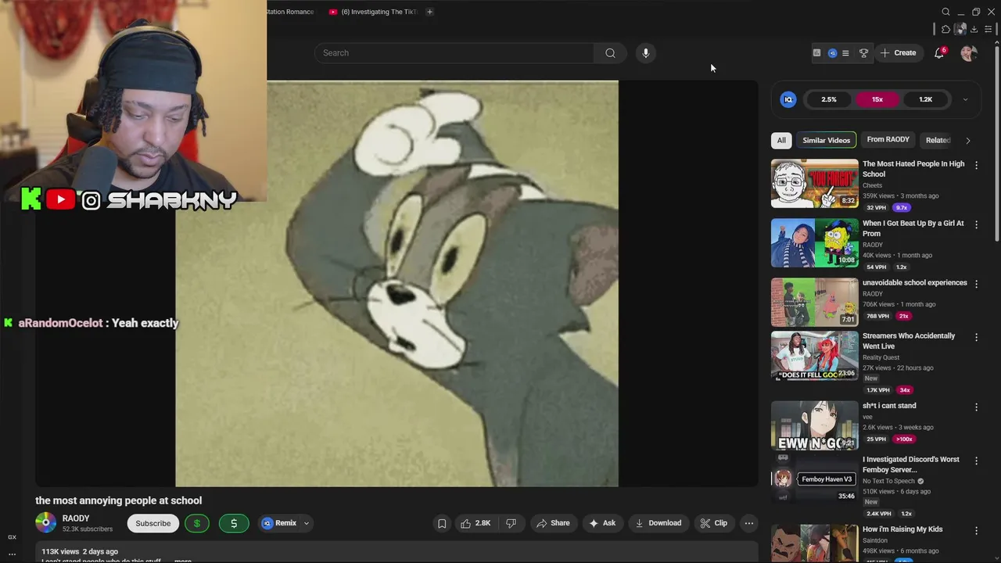
Task: Download the video
Action: point(658,523)
